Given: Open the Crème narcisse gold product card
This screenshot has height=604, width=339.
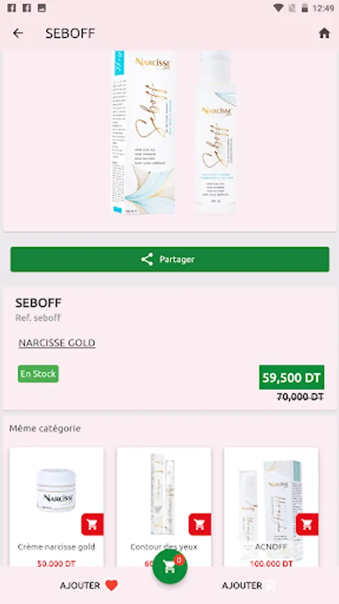Looking at the screenshot, I should pyautogui.click(x=56, y=507).
